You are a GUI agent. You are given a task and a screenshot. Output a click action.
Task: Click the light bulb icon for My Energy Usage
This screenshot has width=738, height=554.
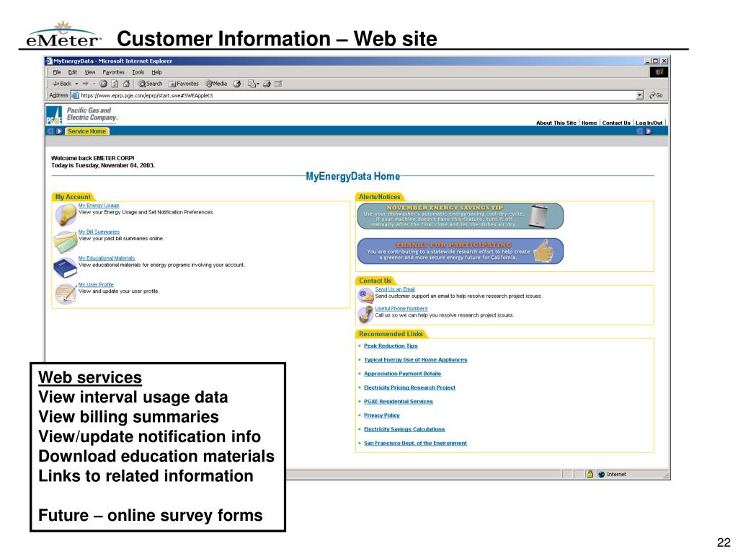(x=66, y=215)
